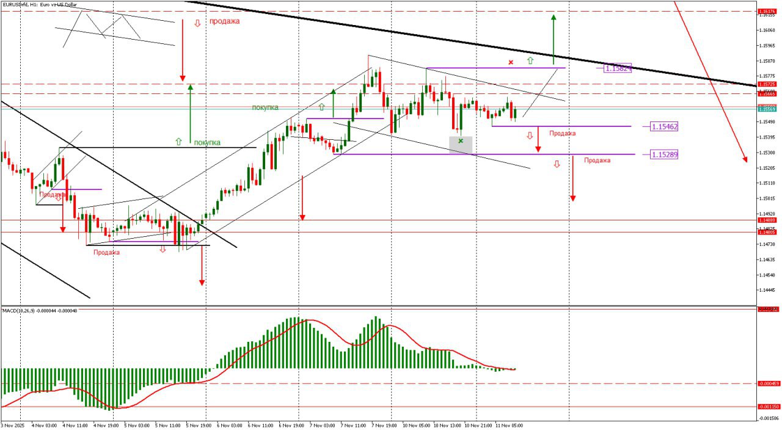Viewport: 782px width, 431px height.
Task: Click the 1.15395 price axis value
Action: 767,137
